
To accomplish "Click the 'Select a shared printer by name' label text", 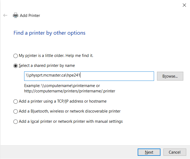I will tap(47, 66).
